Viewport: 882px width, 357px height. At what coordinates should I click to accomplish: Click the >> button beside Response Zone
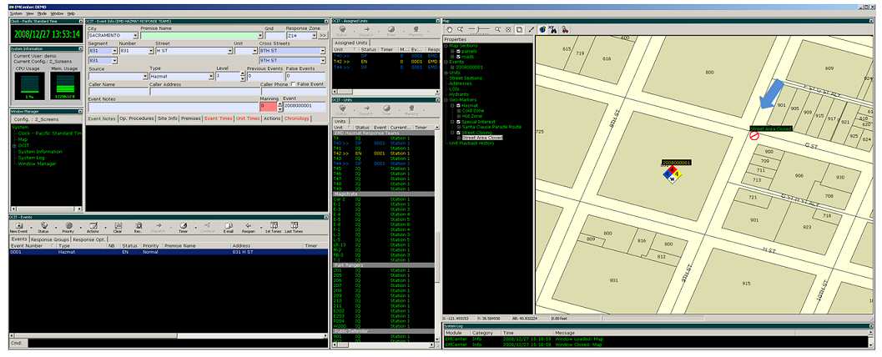(x=323, y=36)
